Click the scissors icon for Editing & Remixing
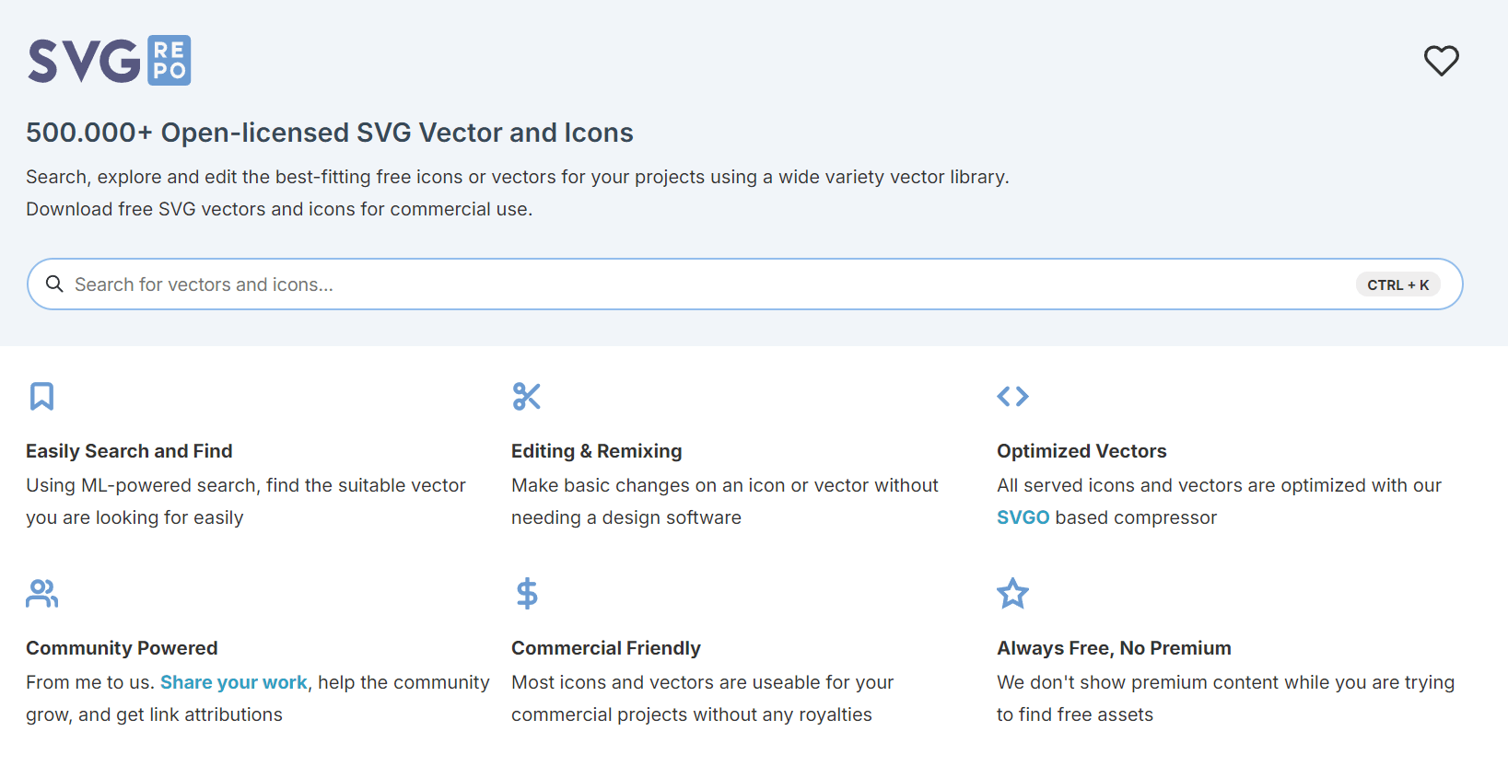 [x=526, y=396]
